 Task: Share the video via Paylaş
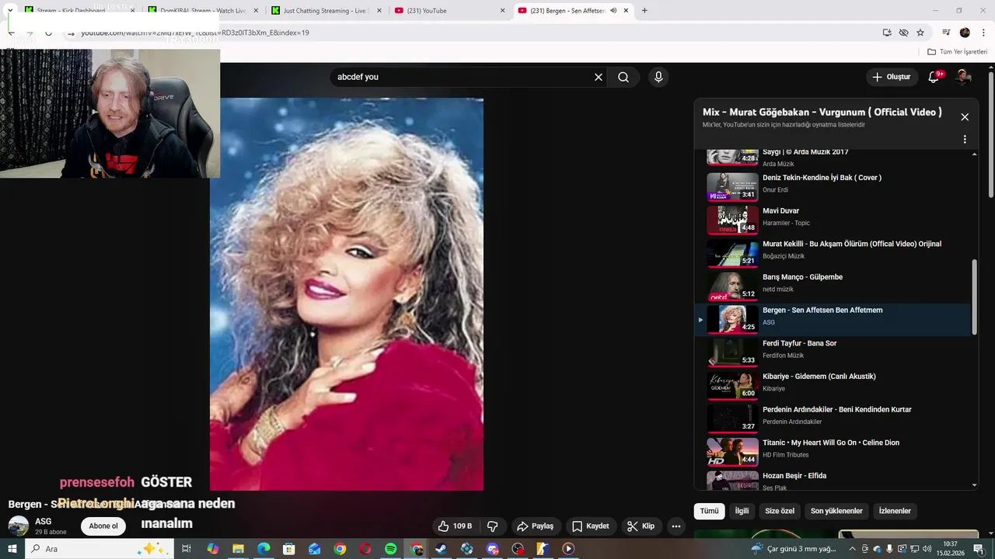(536, 526)
